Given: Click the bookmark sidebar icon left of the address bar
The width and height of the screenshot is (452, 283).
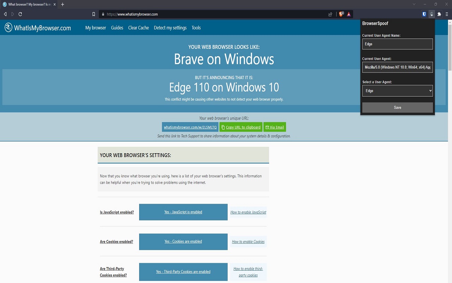Looking at the screenshot, I should pos(93,14).
